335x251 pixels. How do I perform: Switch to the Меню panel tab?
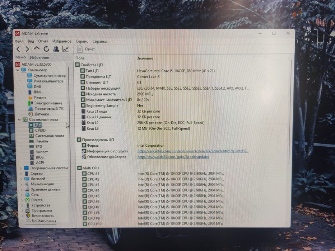pos(20,57)
